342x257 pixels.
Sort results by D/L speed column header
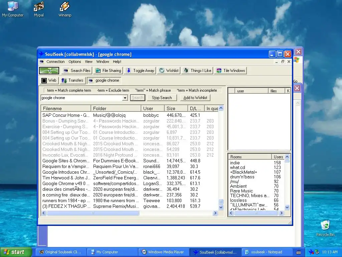196,108
